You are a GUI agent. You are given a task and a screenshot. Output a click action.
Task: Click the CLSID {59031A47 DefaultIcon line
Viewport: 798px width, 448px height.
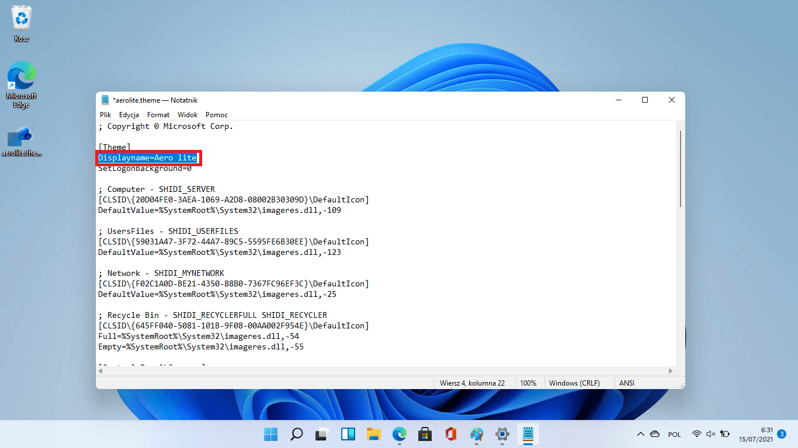[x=234, y=242]
